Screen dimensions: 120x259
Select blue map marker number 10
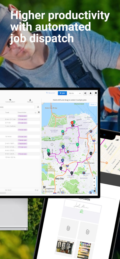(x=62, y=160)
